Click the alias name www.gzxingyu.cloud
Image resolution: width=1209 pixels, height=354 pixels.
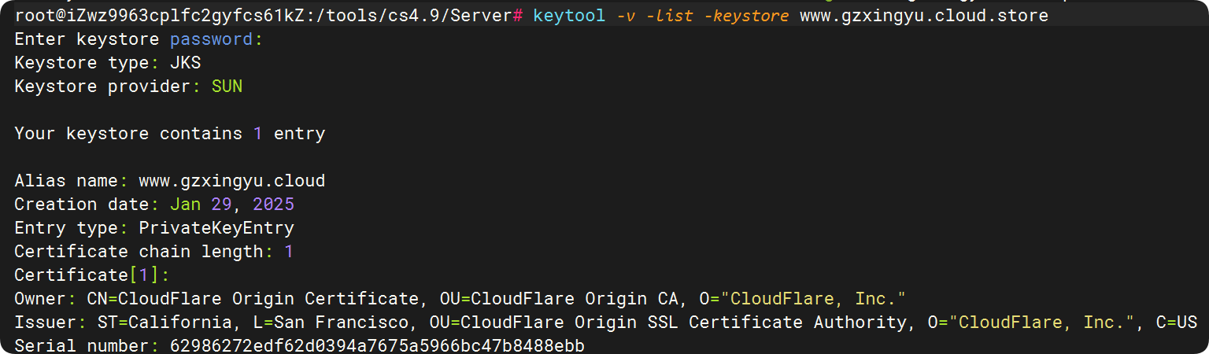tap(231, 181)
